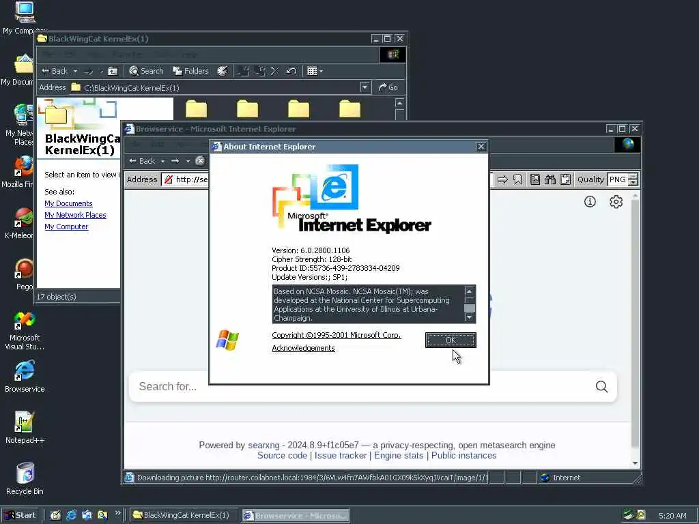The image size is (699, 524).
Task: Click Search in Explorer toolbar
Action: click(146, 71)
